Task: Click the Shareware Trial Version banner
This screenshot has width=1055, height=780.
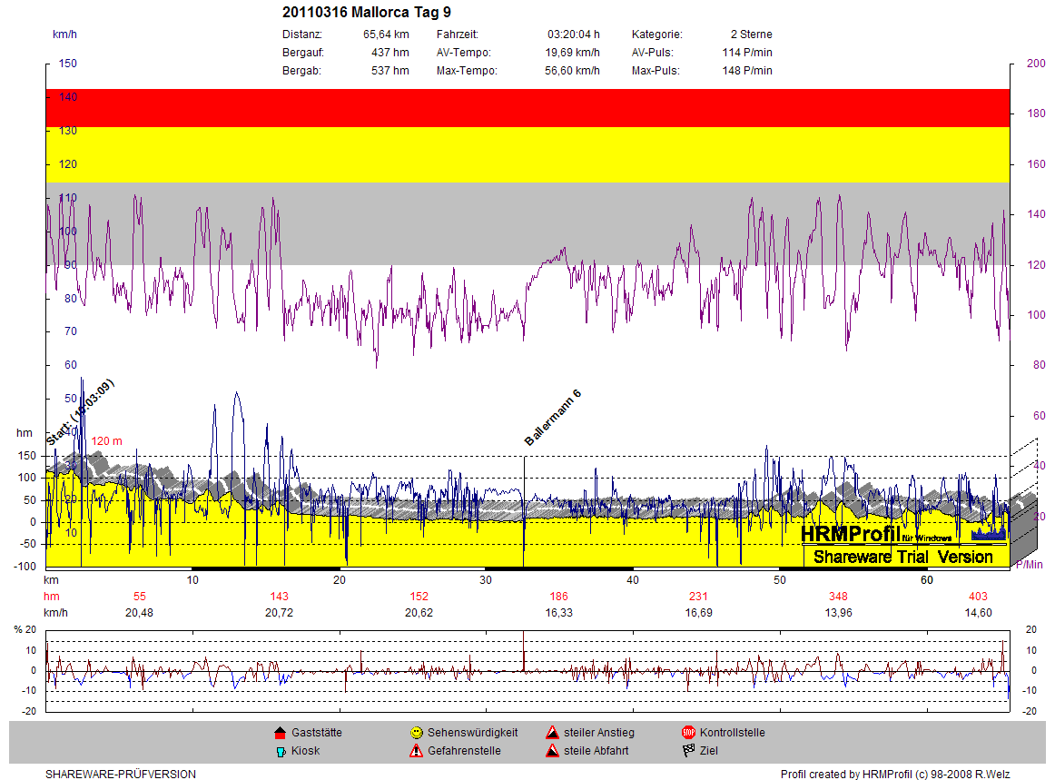Action: click(902, 557)
